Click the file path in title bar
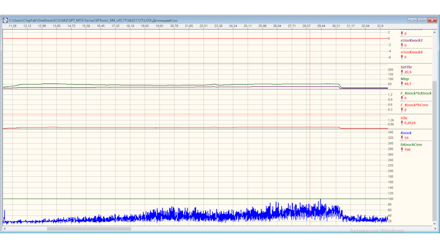 tap(93, 21)
